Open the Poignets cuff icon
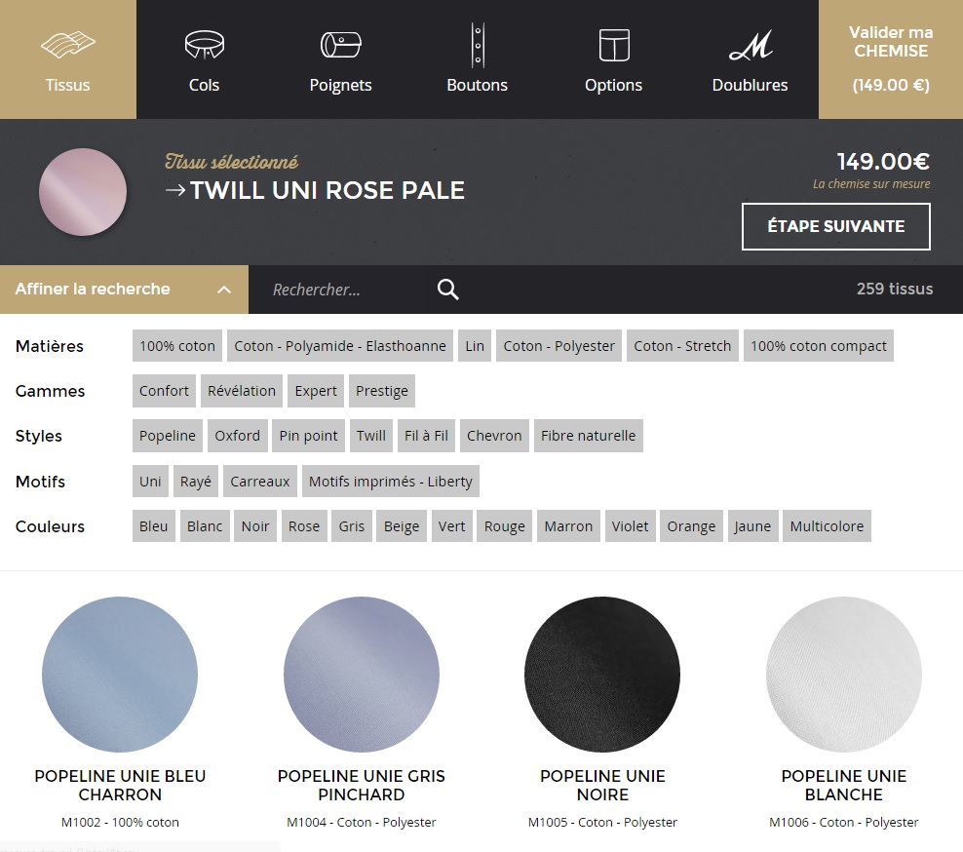963x852 pixels. (340, 46)
